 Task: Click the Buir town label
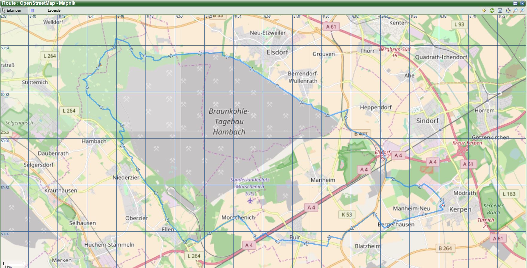click(x=295, y=237)
